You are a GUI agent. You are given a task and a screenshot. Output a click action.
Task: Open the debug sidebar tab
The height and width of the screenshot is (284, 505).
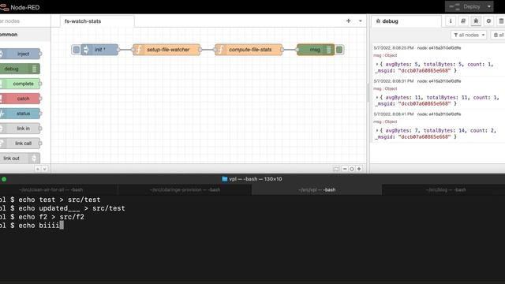pyautogui.click(x=406, y=21)
